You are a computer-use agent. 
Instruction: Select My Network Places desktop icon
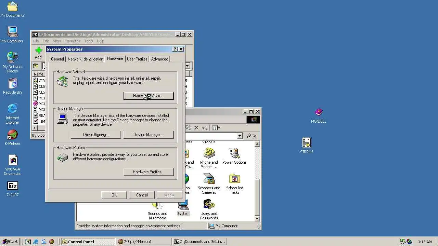pos(12,63)
